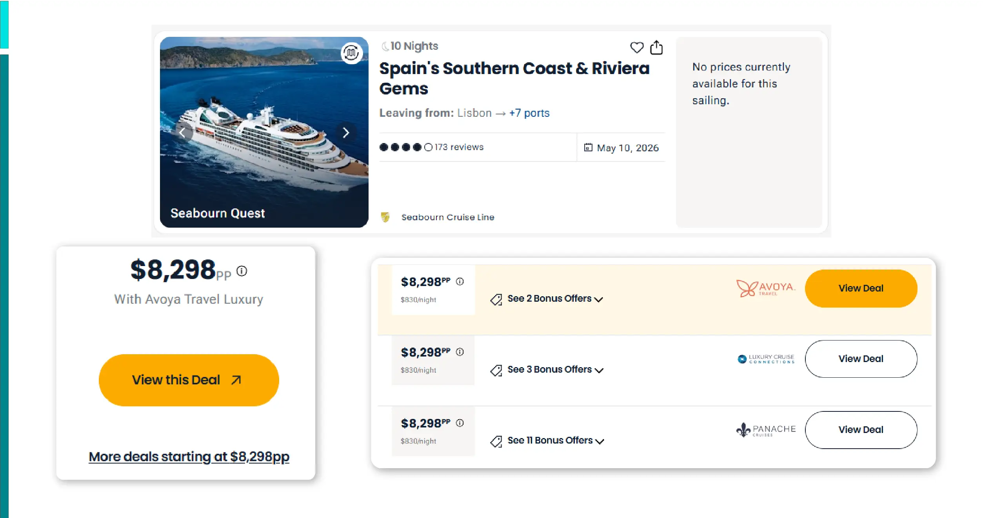
Task: Click info icon beside large $8,298 price
Action: (242, 271)
